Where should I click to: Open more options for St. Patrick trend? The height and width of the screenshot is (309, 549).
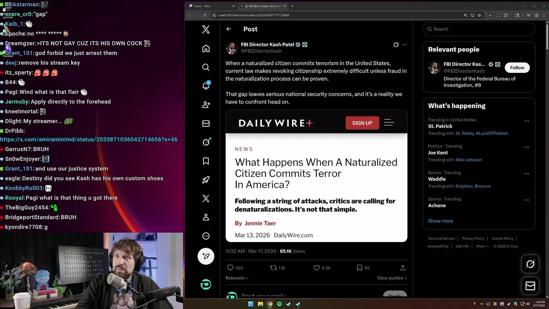click(527, 121)
